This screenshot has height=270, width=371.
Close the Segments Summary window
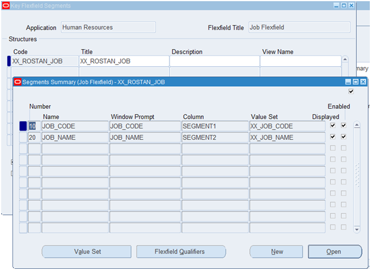click(363, 82)
